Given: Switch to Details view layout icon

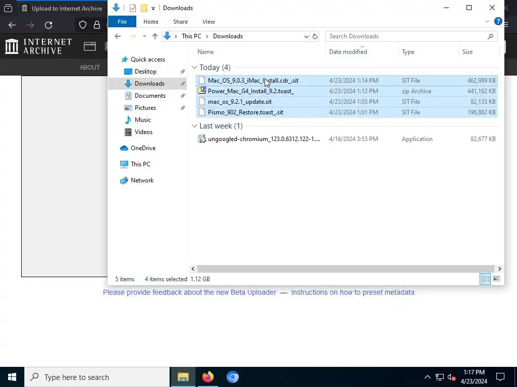Looking at the screenshot, I should click(x=485, y=279).
